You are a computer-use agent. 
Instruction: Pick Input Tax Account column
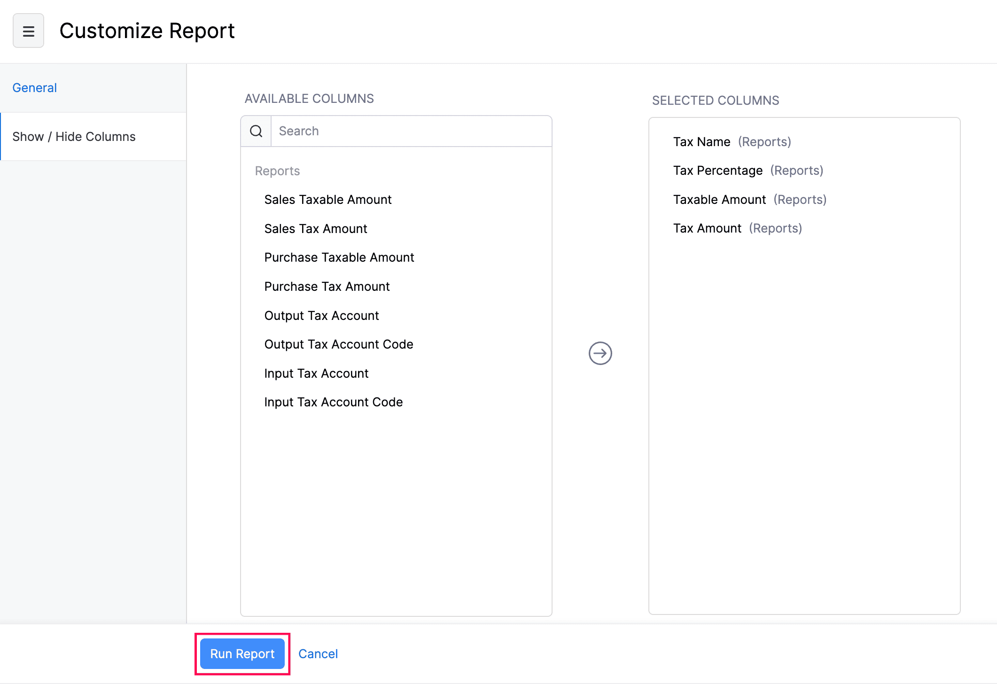[x=316, y=373]
